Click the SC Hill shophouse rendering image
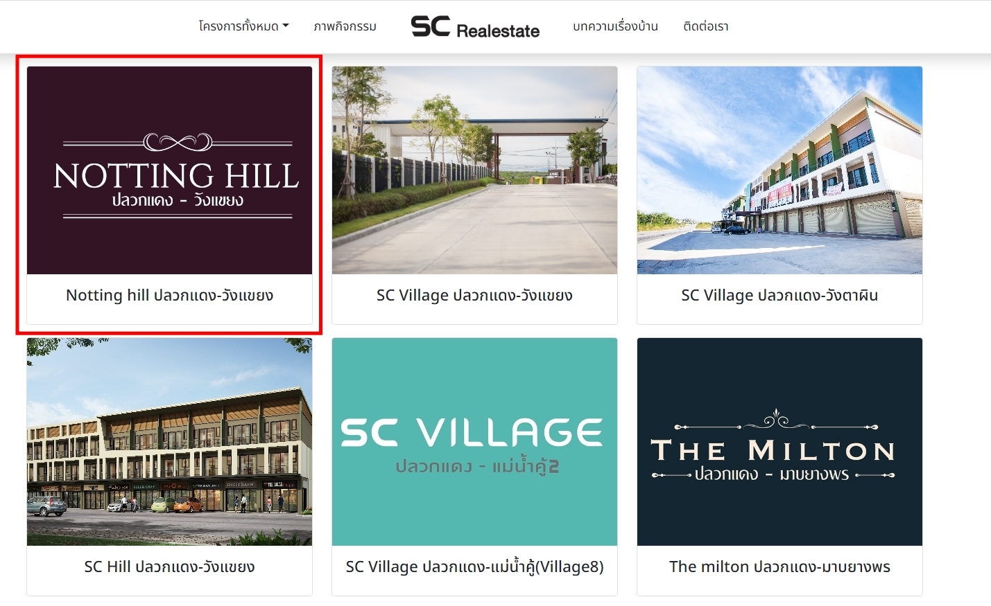This screenshot has width=991, height=606. coord(169,442)
